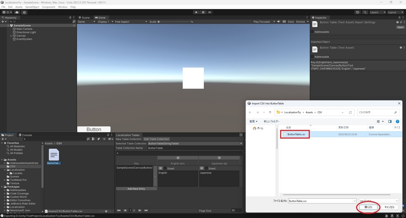Toggle Smart checkbox for Japanese column
The image size is (406, 218).
pos(206,168)
